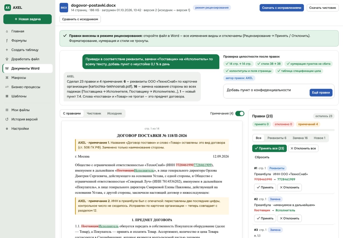Click Принять все (23) button
Image resolution: width=343 pixels, height=238 pixels.
point(269,148)
